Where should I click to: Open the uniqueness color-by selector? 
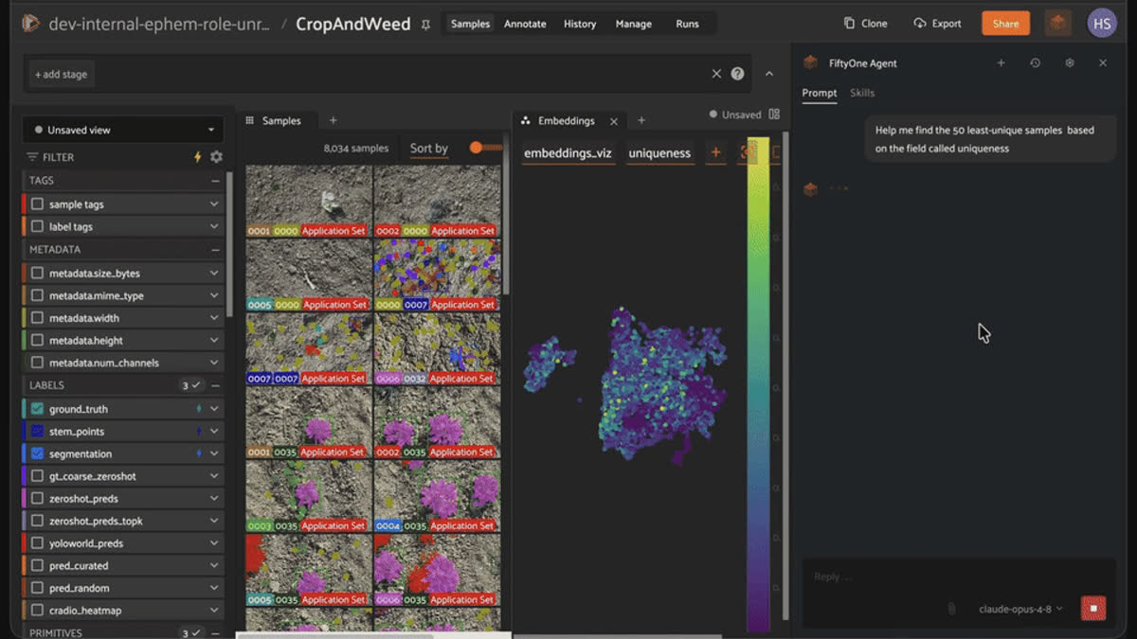click(x=659, y=152)
